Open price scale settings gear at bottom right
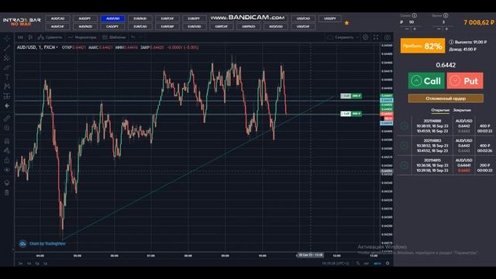The width and height of the screenshot is (496, 279). pos(387,263)
